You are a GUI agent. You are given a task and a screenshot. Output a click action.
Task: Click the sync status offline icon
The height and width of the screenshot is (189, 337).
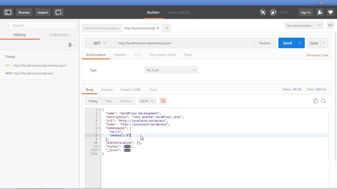pos(273,12)
